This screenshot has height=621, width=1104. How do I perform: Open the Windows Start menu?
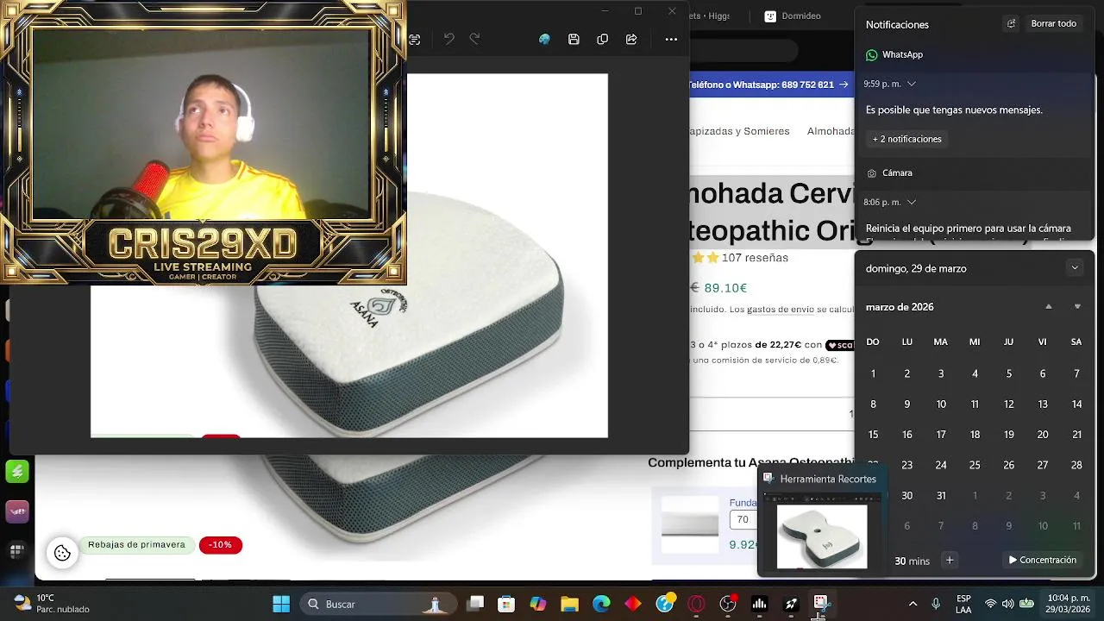coord(281,604)
